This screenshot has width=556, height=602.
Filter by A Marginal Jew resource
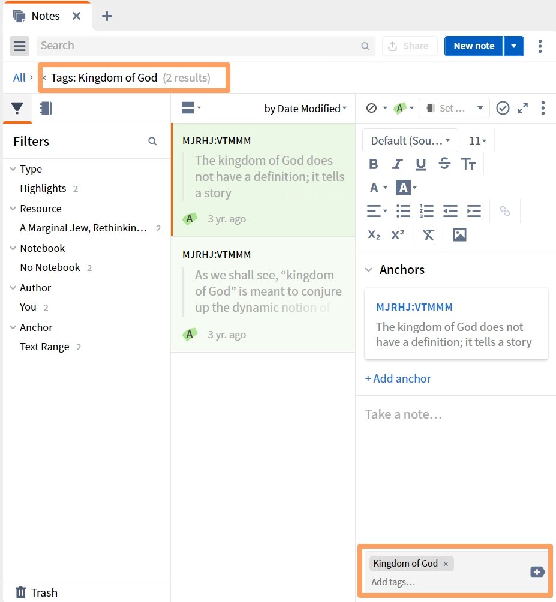(x=90, y=228)
